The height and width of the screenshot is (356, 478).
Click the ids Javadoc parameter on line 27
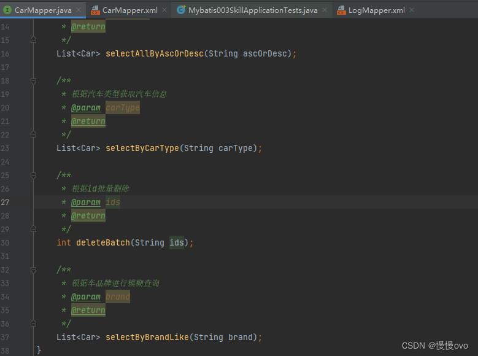click(113, 203)
